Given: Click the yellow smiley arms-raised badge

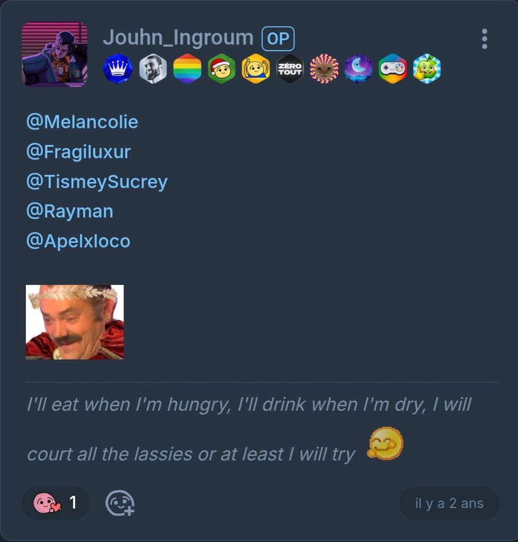Looking at the screenshot, I should pos(256,69).
